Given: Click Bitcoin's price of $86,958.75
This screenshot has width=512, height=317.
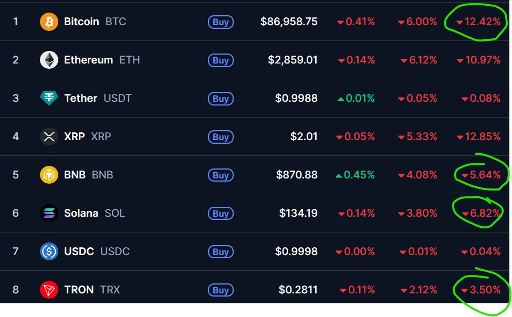Looking at the screenshot, I should pyautogui.click(x=289, y=22).
